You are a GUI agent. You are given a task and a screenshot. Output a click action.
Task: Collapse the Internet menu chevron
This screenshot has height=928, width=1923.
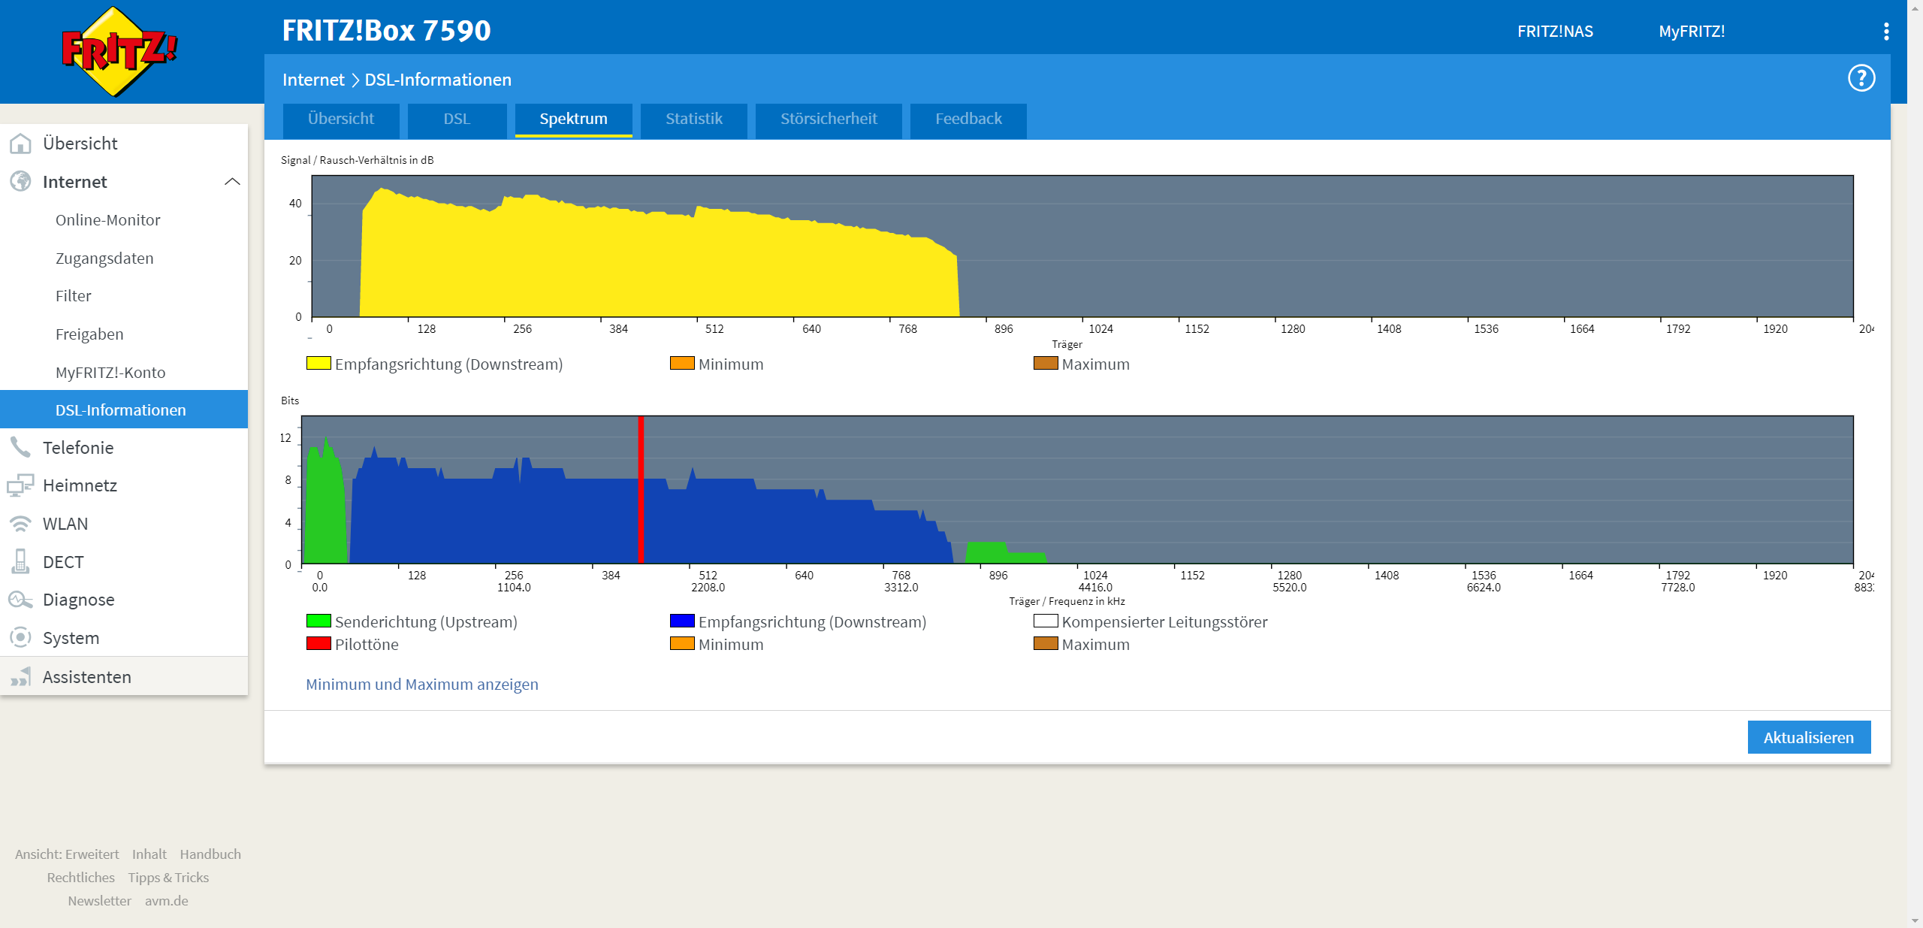pos(232,182)
